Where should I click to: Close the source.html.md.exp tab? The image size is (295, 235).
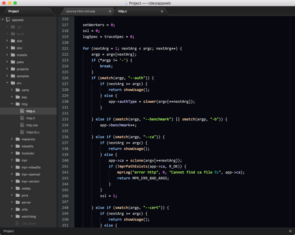tap(110, 12)
